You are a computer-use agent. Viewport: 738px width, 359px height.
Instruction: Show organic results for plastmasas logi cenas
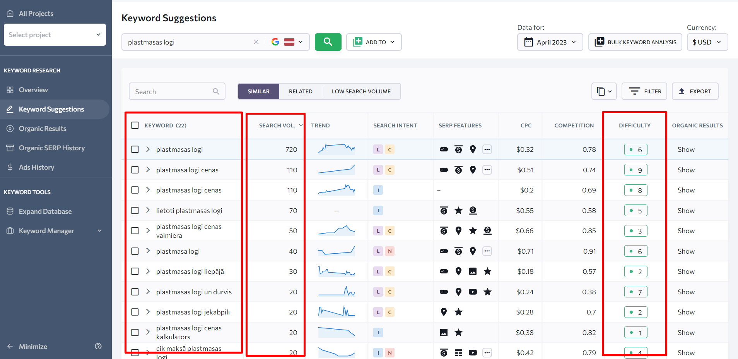click(x=686, y=190)
